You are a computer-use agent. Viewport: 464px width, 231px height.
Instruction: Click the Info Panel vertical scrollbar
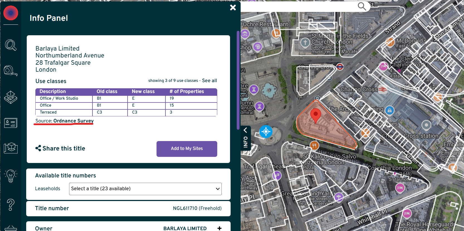[238, 80]
